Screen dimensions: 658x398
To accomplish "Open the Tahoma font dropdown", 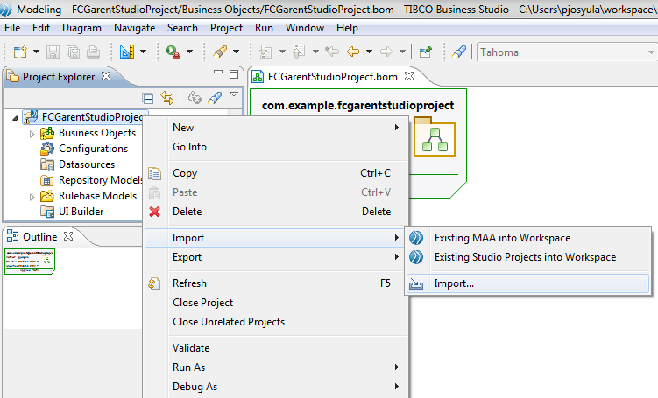I will click(651, 52).
